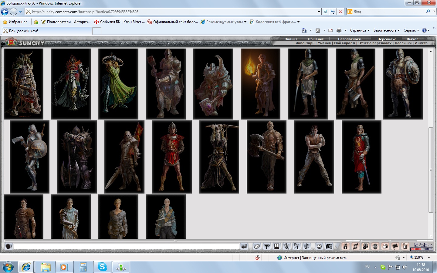The image size is (437, 273).
Task: Click the pink coin dealer icon
Action: point(365,246)
